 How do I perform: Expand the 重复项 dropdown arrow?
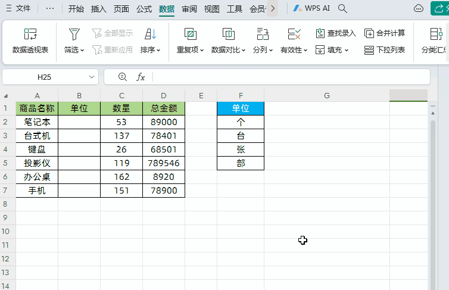pos(202,51)
